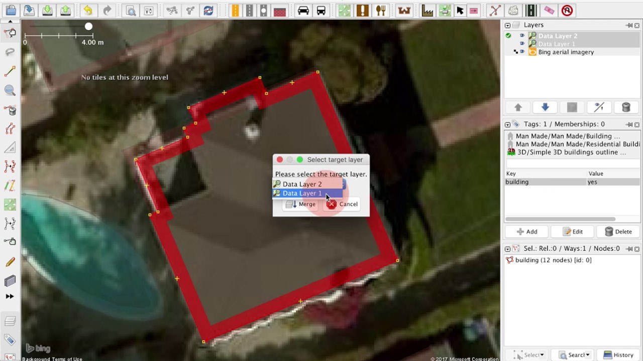Viewport: 643px width, 361px height.
Task: Collapse the selection Sel. panel
Action: 507,249
